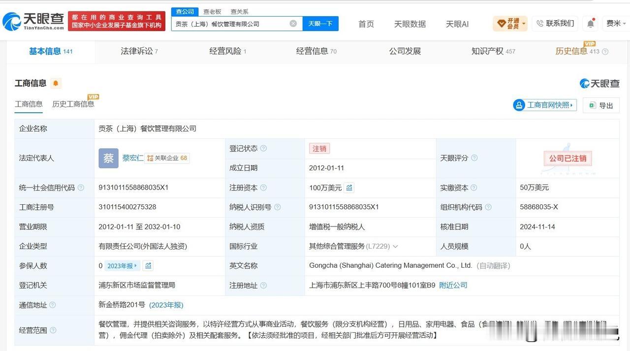
Task: Click the 导出 export button
Action: [x=601, y=105]
